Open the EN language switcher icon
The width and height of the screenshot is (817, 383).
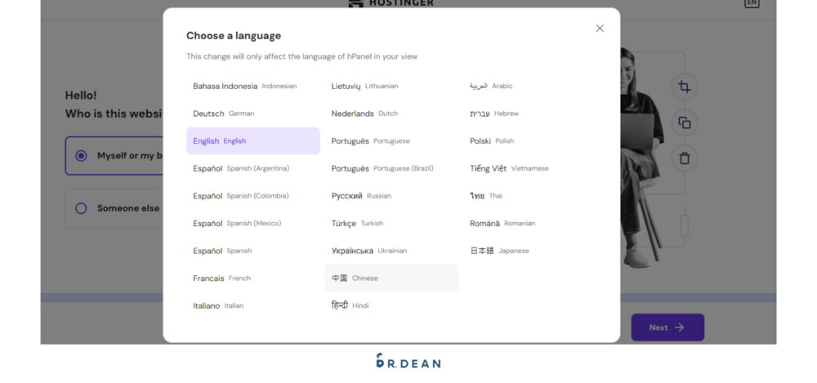click(751, 3)
